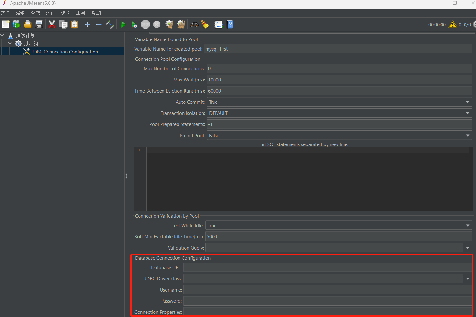Screen dimensions: 476x317
Task: Paste from the clipboard icon
Action: 74,25
